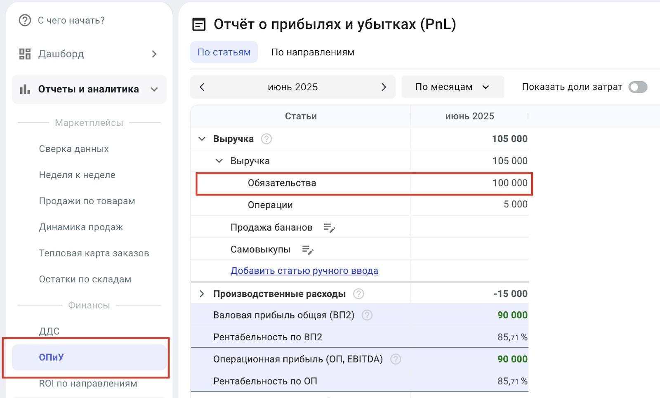660x398 pixels.
Task: Click the Добавить статью ручного ввода link
Action: click(304, 271)
